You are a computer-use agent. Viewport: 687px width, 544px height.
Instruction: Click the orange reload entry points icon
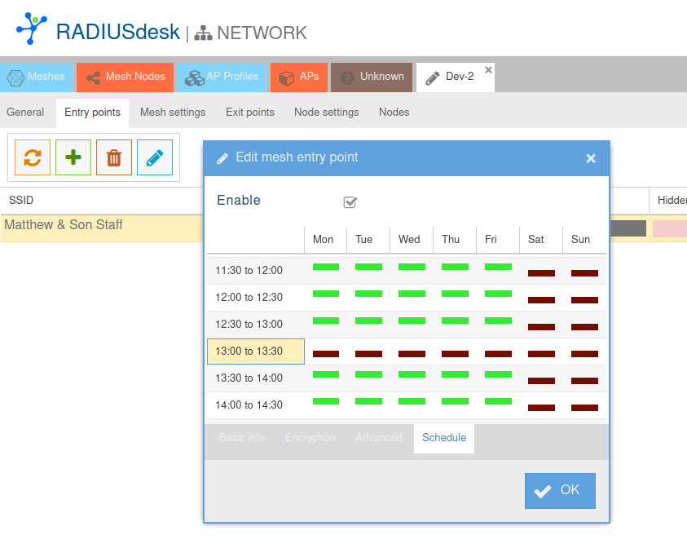tap(33, 157)
